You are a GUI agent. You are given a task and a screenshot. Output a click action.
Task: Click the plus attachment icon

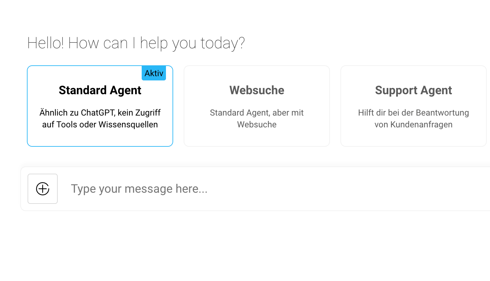pos(43,189)
